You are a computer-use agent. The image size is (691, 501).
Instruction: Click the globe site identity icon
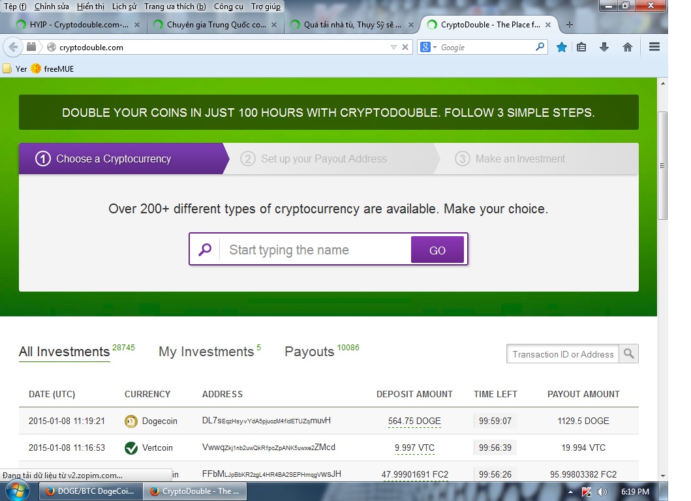click(x=51, y=47)
